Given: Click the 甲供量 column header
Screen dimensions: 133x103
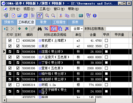Looking at the screenshot, I should click(x=119, y=35).
